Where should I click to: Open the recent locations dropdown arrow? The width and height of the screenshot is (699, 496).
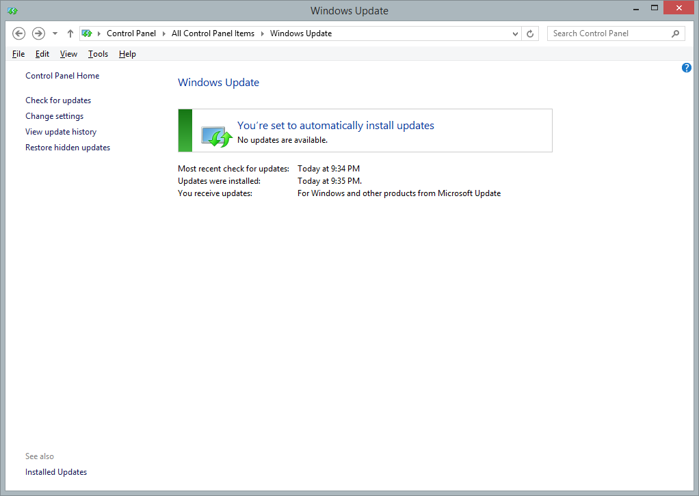55,33
